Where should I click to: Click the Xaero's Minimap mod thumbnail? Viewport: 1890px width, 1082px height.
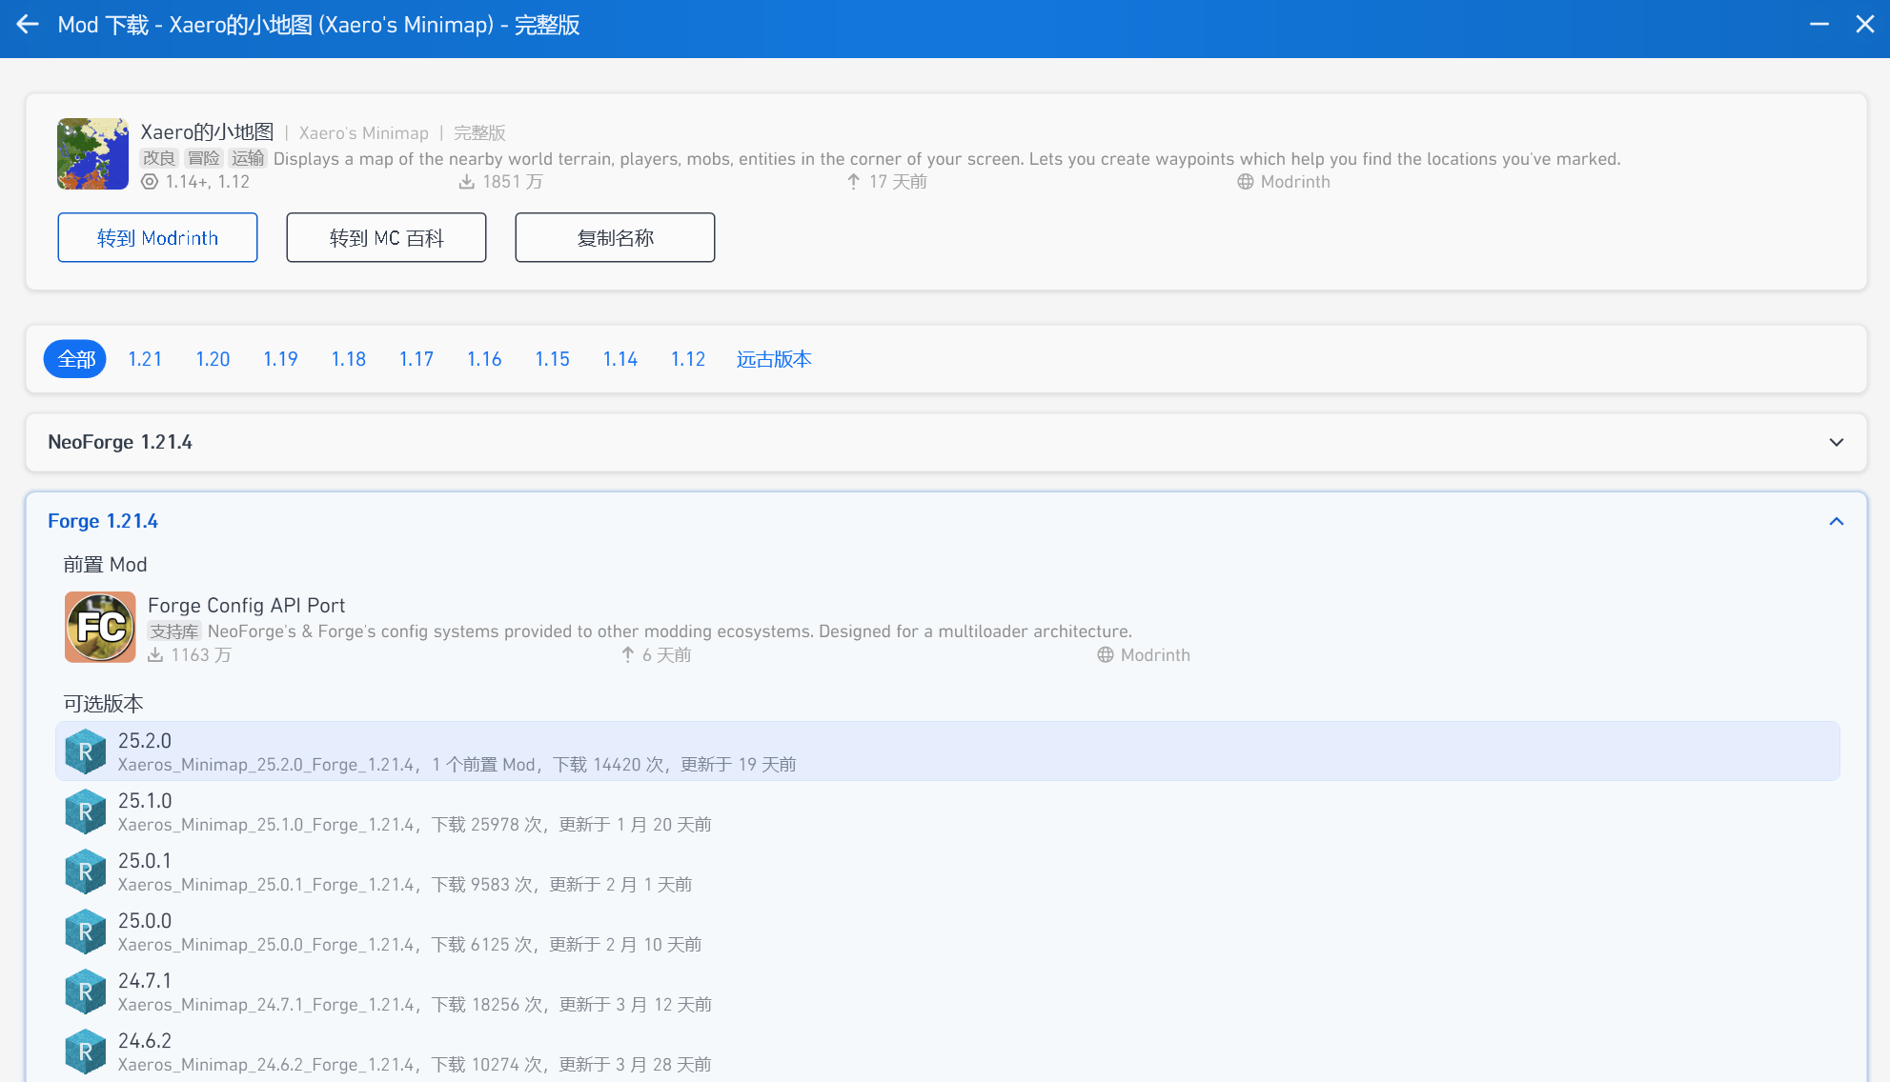pos(92,153)
